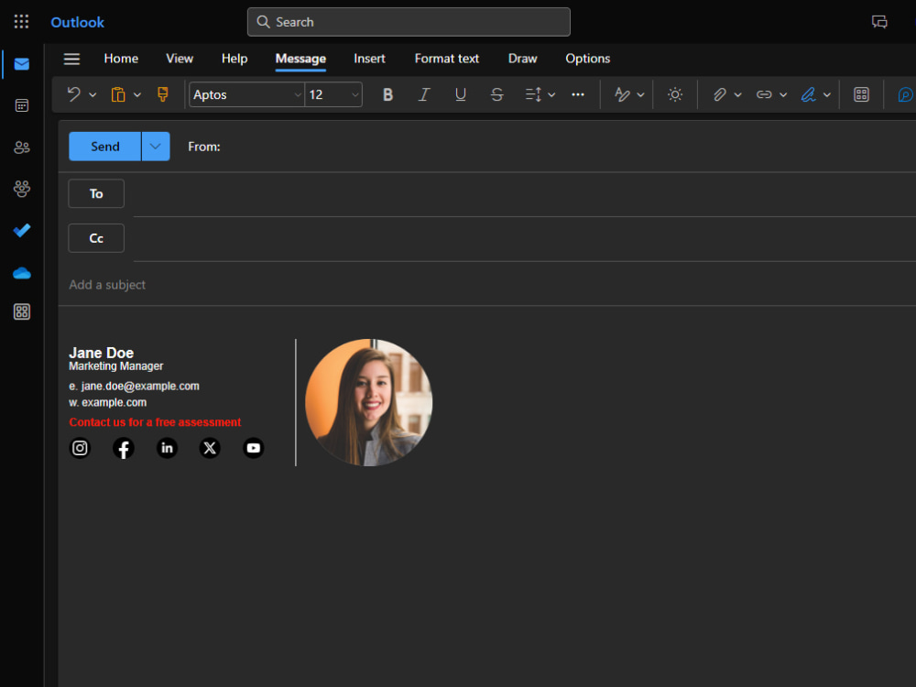The image size is (916, 687).
Task: Click the blue Send button
Action: (105, 147)
